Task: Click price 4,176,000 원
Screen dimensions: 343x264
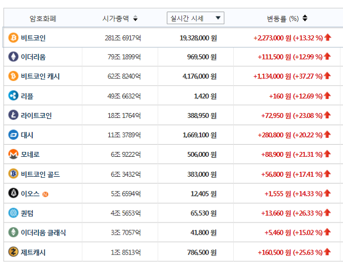Action: coord(199,76)
